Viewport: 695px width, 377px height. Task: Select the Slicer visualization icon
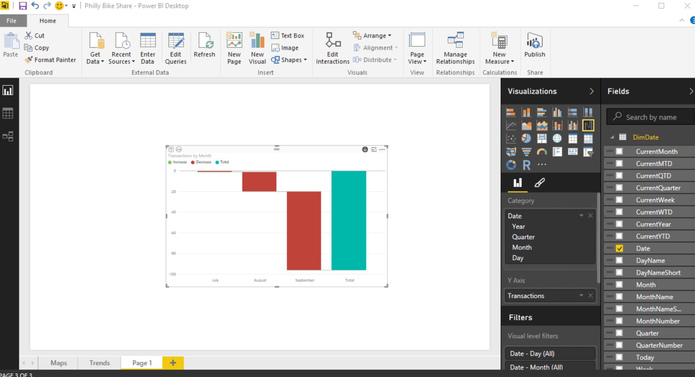pos(588,151)
